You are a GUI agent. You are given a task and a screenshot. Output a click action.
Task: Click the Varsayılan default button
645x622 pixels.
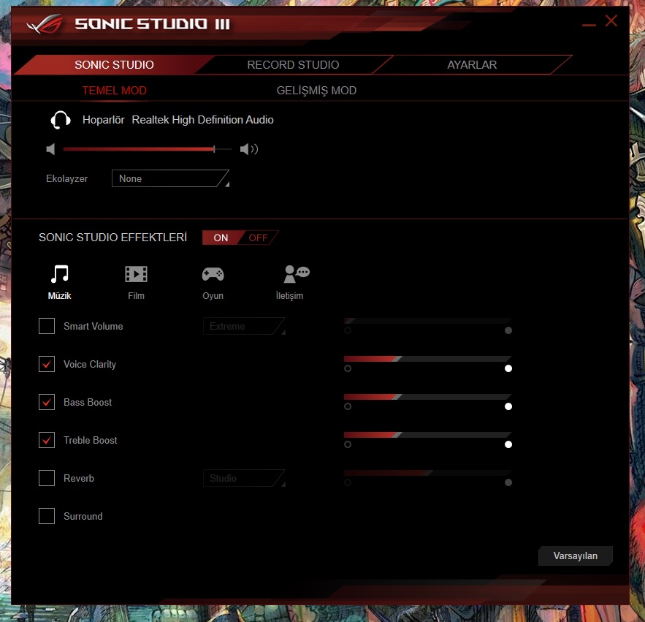point(575,555)
